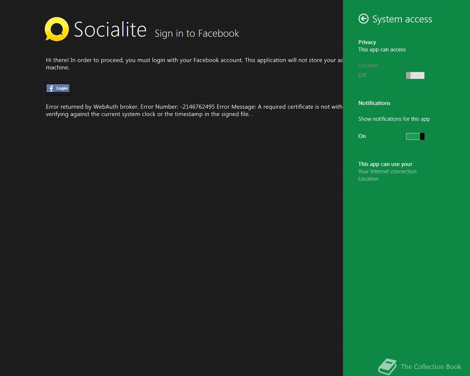Click Location under 'This app can use your'
470x376 pixels.
pyautogui.click(x=368, y=179)
